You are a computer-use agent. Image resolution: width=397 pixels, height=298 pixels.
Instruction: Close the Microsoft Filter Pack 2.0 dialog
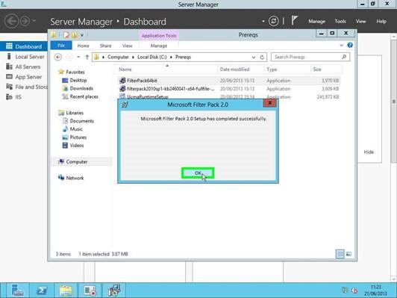point(269,103)
